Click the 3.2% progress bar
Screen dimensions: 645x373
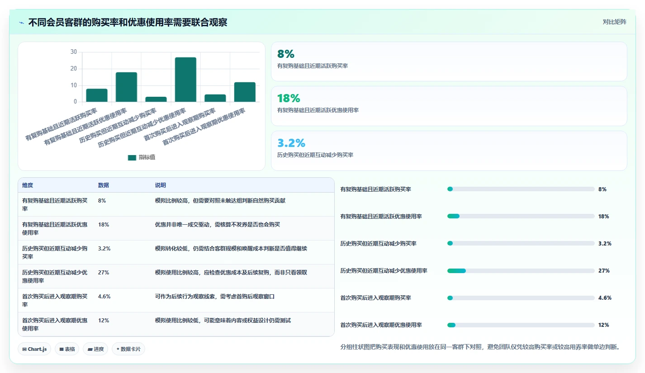[x=521, y=244]
